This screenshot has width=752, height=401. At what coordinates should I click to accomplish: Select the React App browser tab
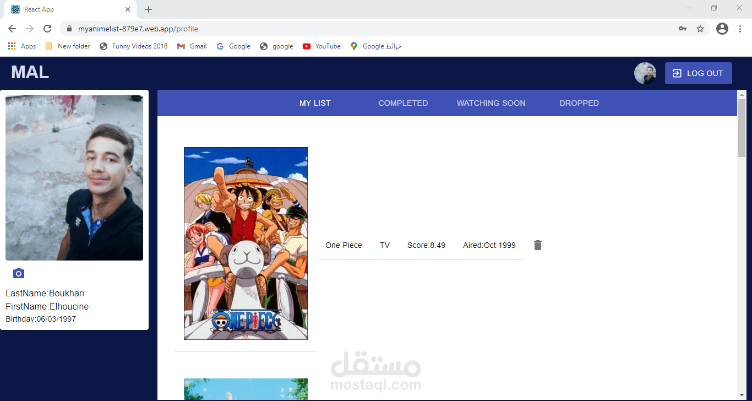pyautogui.click(x=70, y=9)
